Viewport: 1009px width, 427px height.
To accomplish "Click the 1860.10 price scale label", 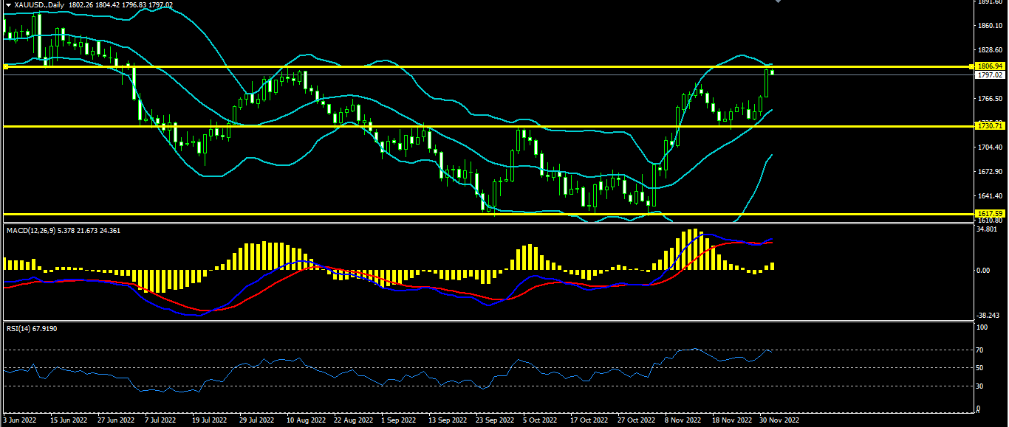I will (990, 26).
